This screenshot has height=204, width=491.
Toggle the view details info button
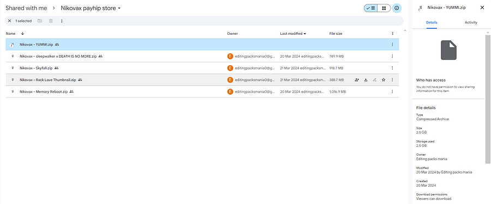397,8
